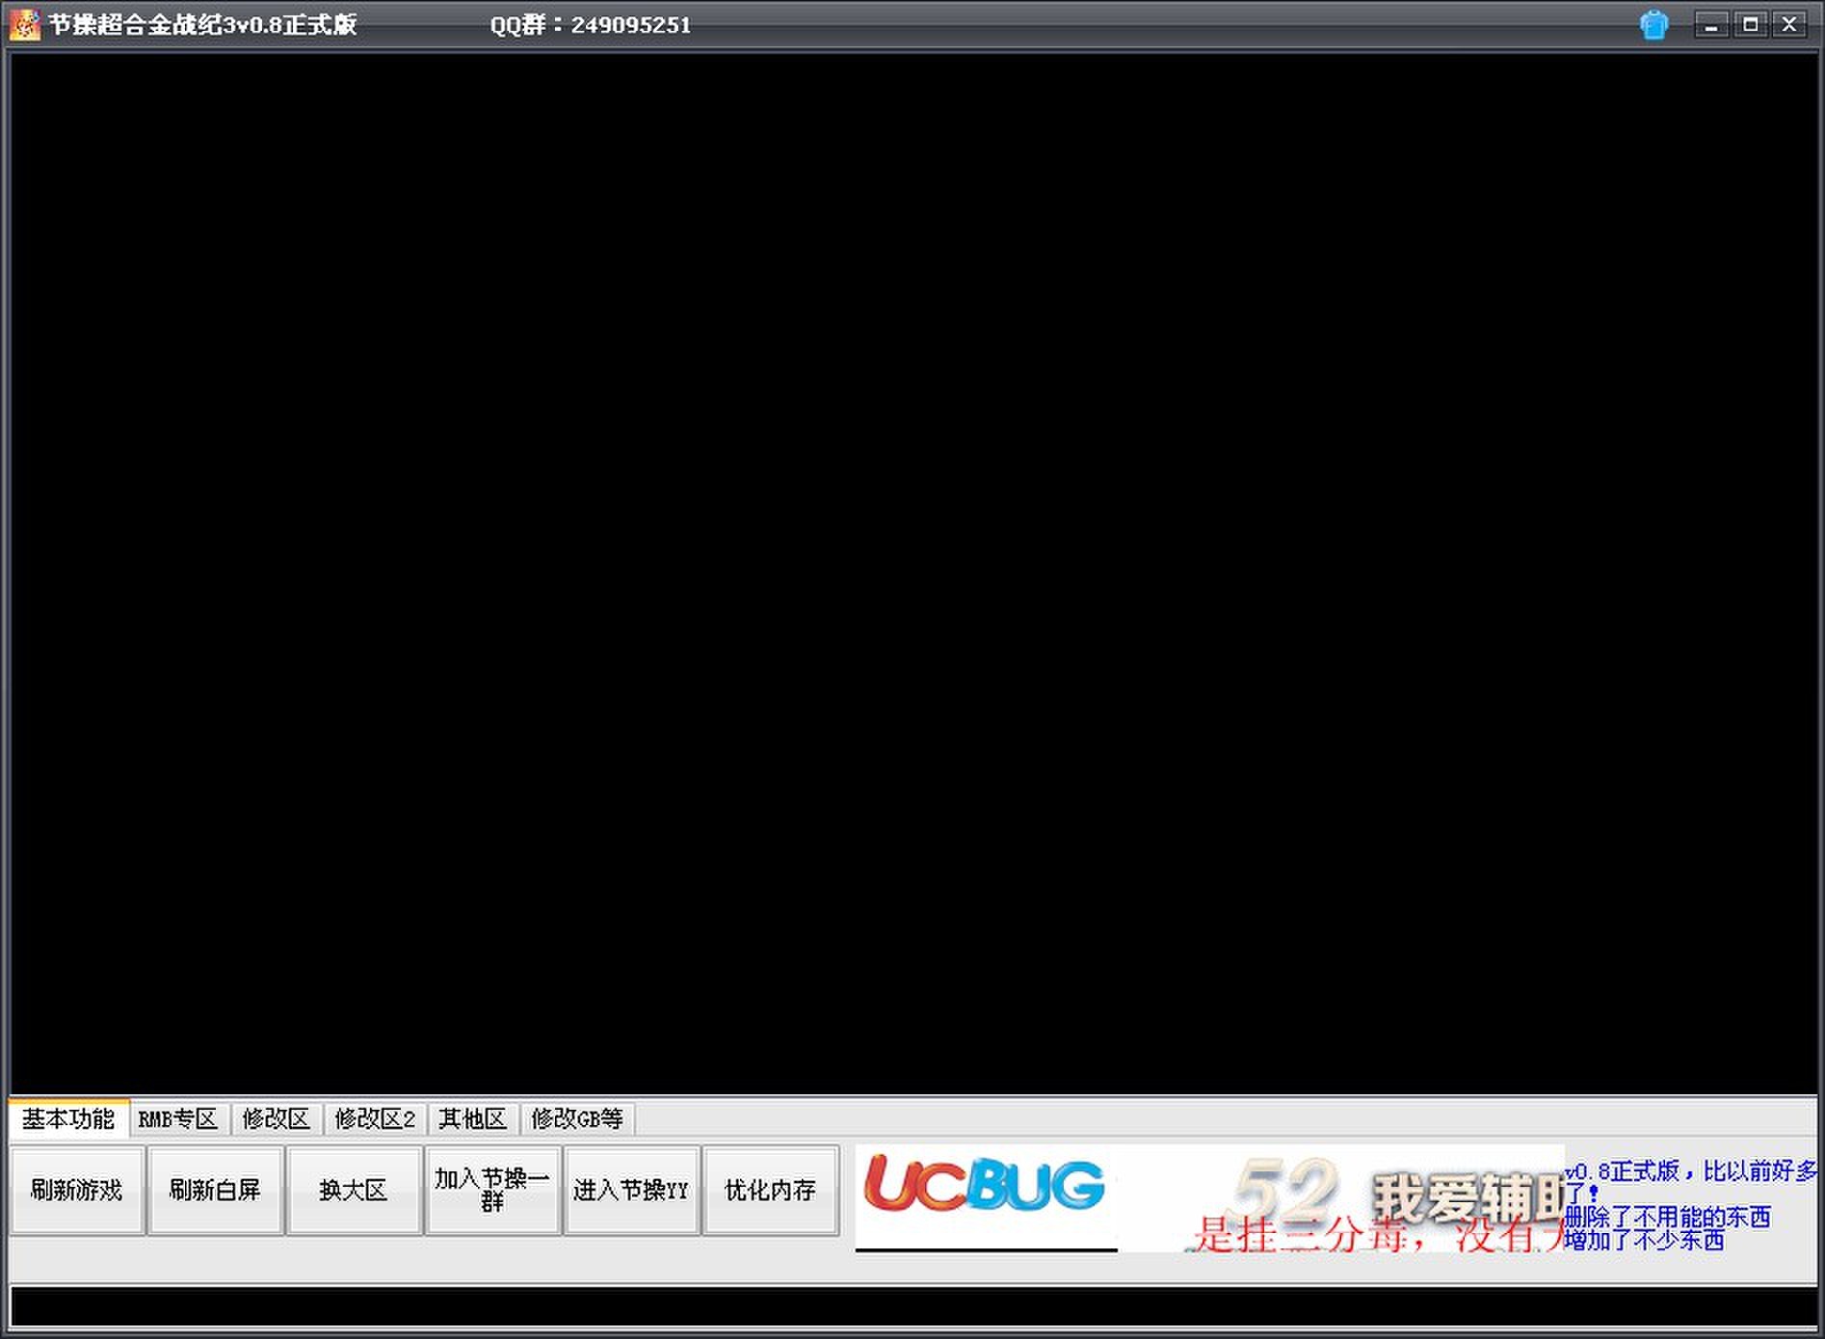The width and height of the screenshot is (1825, 1339).
Task: Switch to the 基本功能 tab
Action: point(68,1118)
